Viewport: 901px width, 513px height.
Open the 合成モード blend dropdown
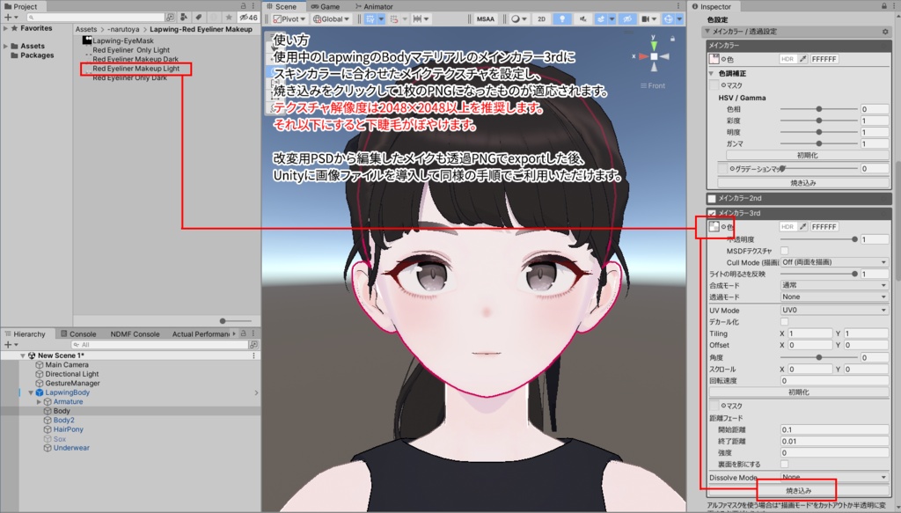(834, 285)
